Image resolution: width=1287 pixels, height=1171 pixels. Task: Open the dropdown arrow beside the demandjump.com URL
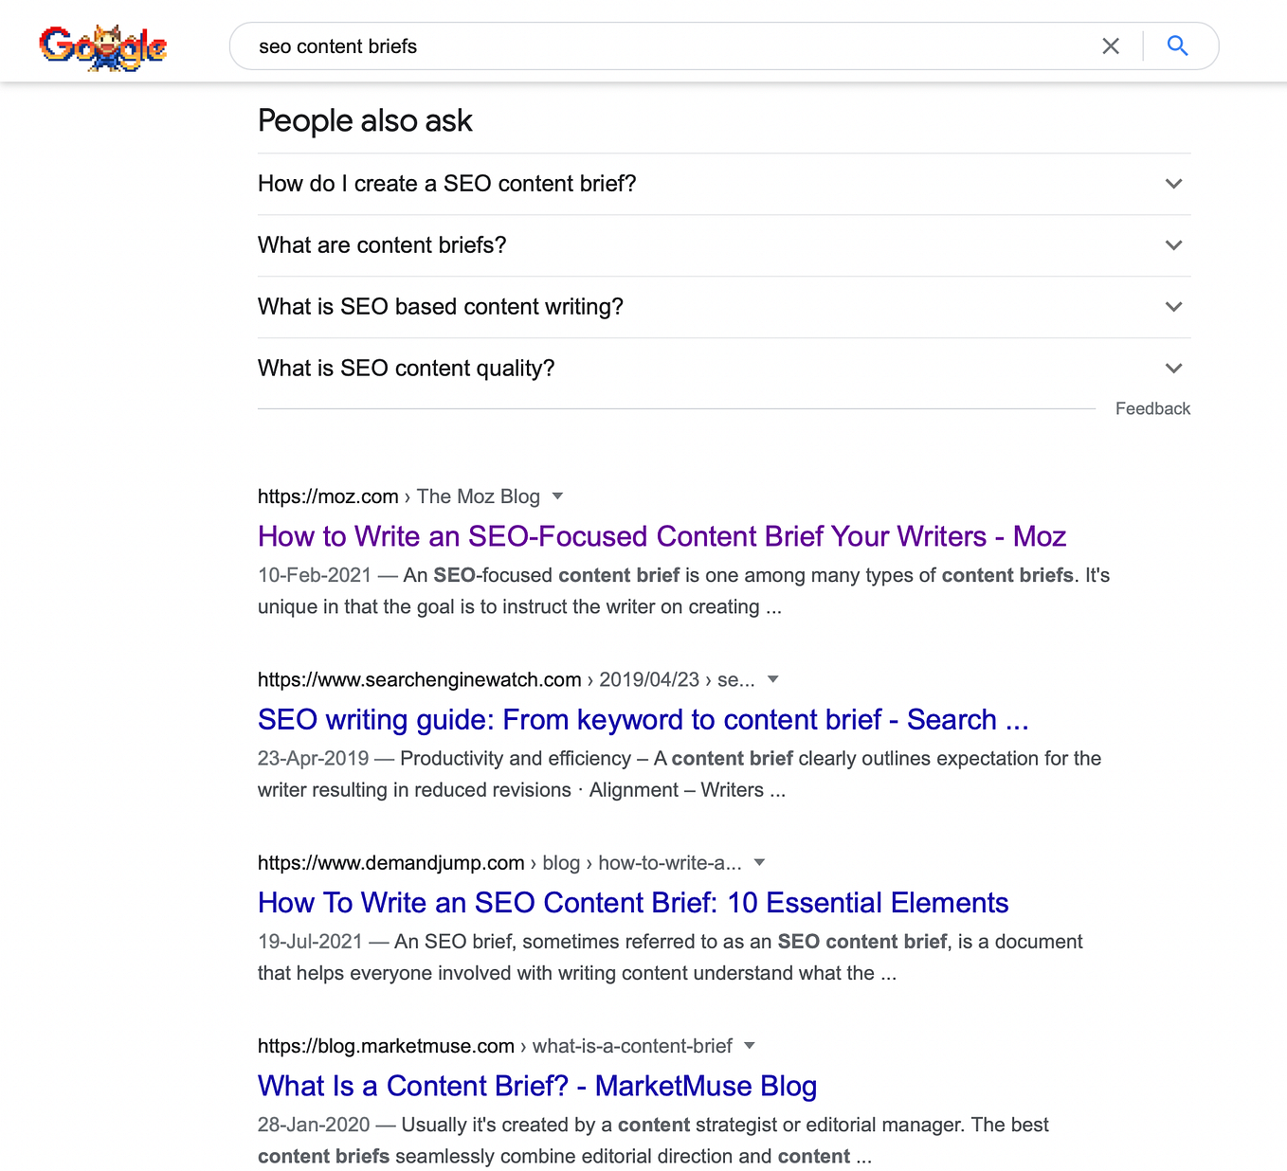(759, 862)
